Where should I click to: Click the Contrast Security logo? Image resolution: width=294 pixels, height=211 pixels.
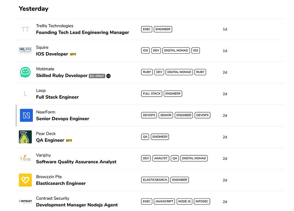[25, 202]
